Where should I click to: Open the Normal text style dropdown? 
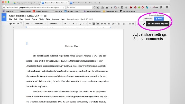click(x=40, y=24)
